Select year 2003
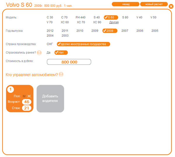 click(x=65, y=36)
